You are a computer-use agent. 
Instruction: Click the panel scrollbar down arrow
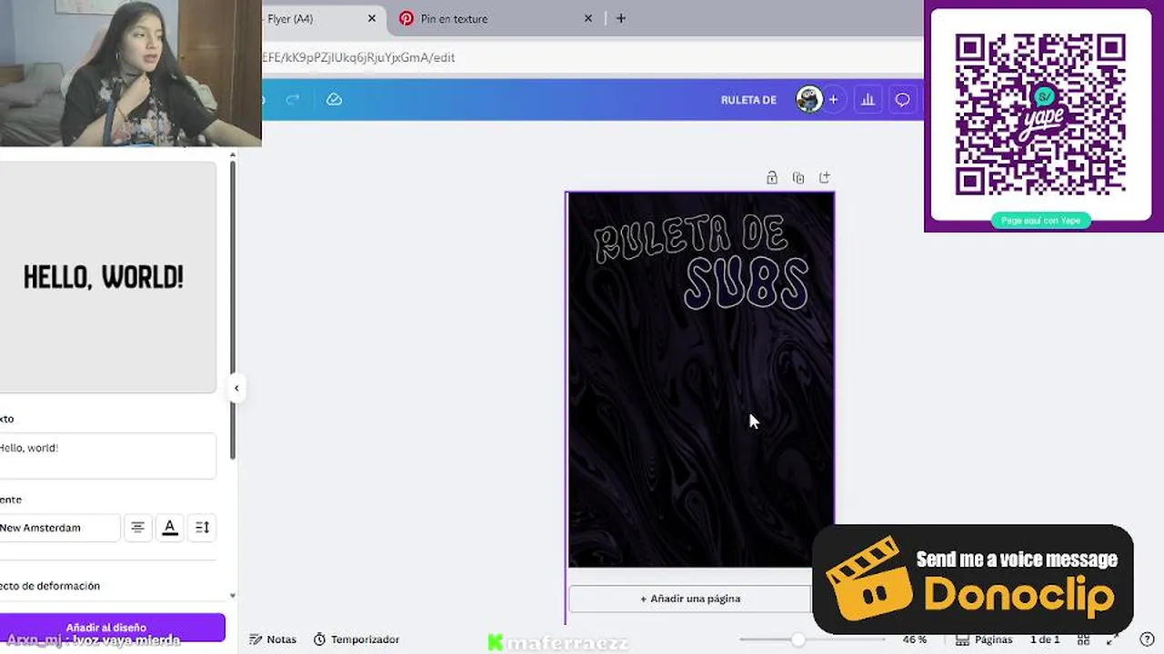[233, 596]
